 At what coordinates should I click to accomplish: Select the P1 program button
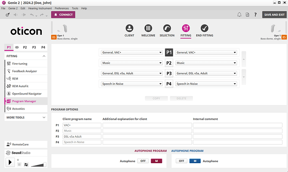point(169,52)
